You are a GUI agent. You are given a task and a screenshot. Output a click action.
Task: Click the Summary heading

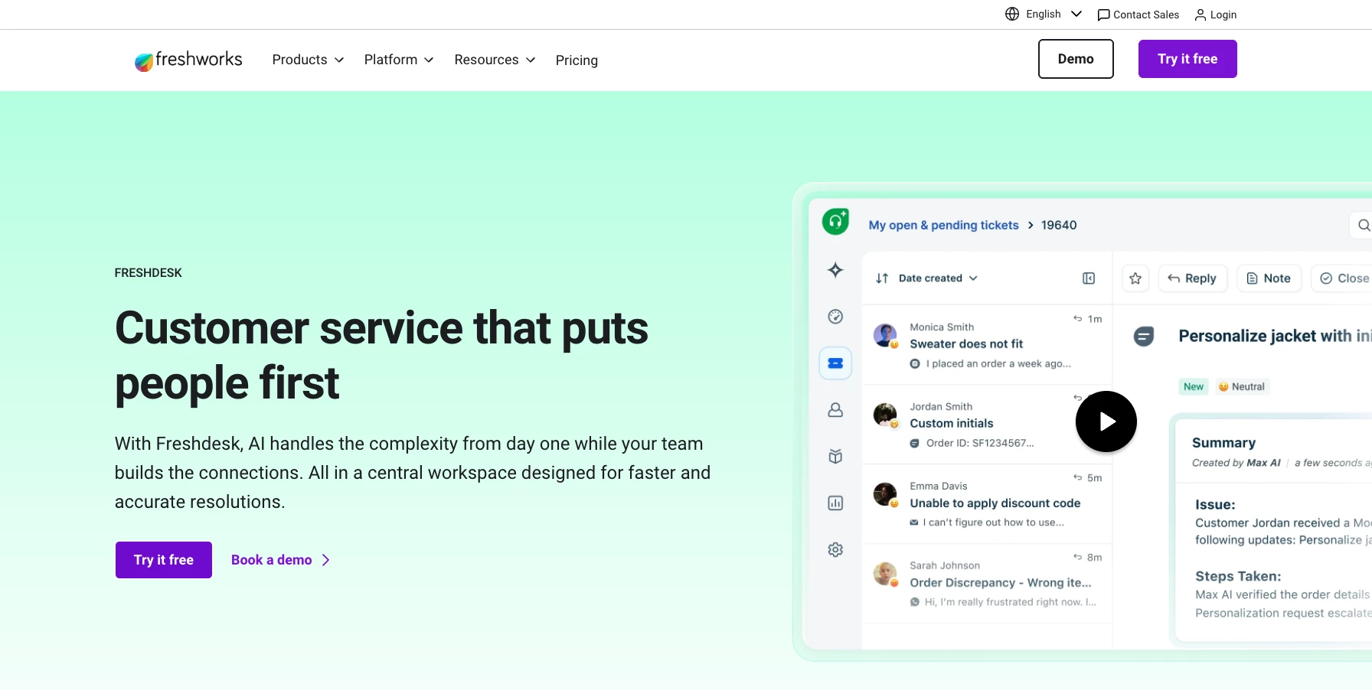pos(1223,443)
